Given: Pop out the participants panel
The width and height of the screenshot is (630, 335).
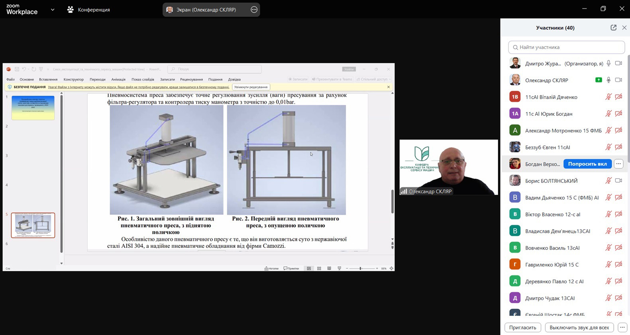Looking at the screenshot, I should pos(613,27).
